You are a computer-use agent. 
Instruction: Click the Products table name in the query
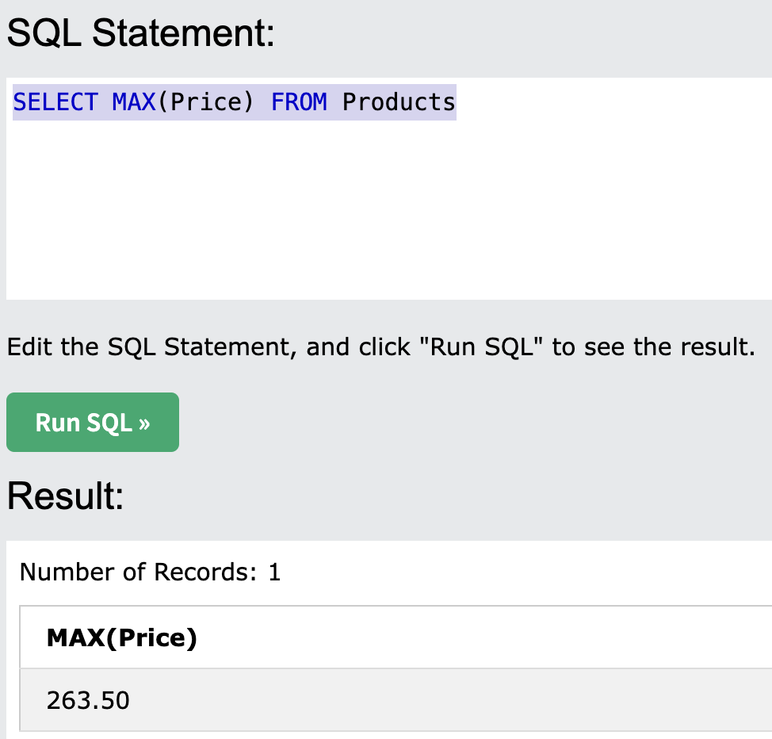point(399,102)
